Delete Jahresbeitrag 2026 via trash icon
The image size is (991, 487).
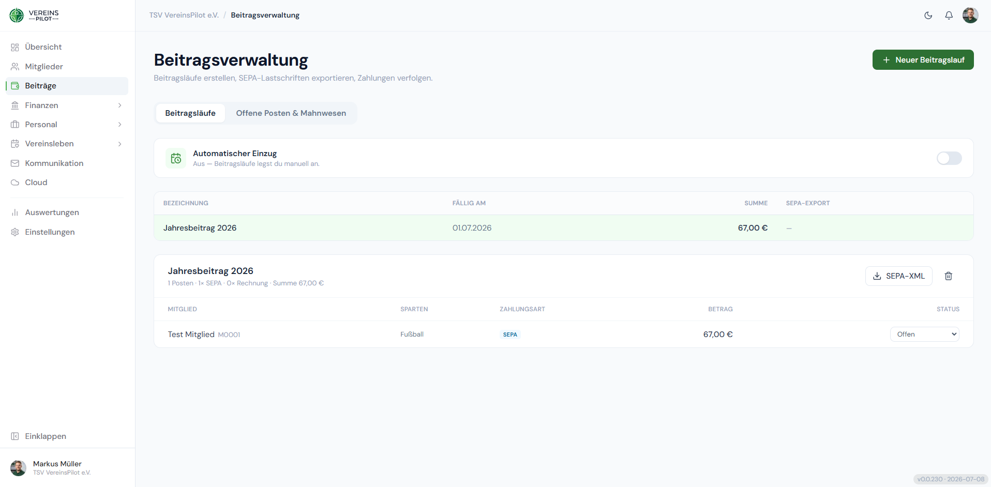click(949, 276)
